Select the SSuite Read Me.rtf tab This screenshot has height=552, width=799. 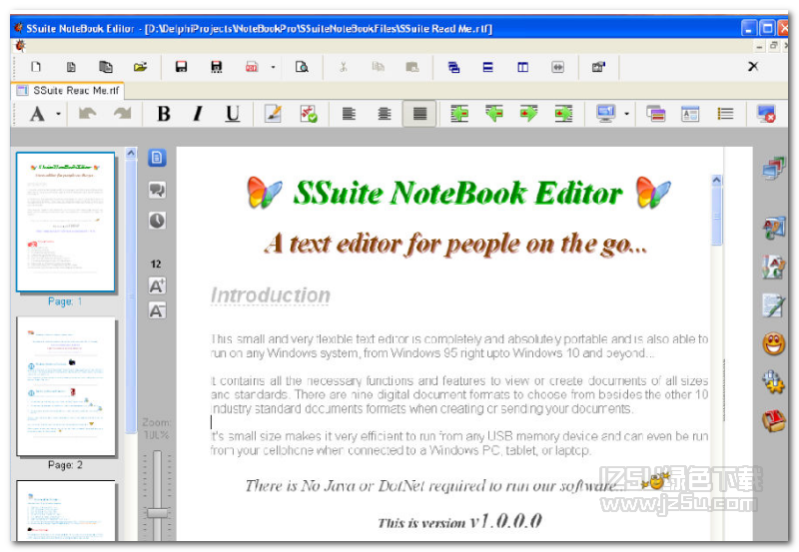point(68,91)
